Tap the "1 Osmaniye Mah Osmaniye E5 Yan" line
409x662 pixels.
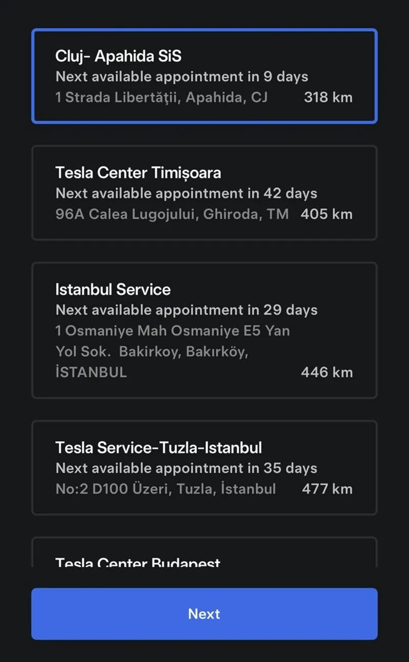click(172, 330)
